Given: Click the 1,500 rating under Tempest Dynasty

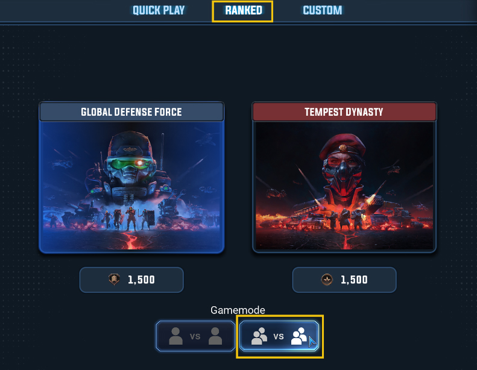Looking at the screenshot, I should pyautogui.click(x=354, y=280).
